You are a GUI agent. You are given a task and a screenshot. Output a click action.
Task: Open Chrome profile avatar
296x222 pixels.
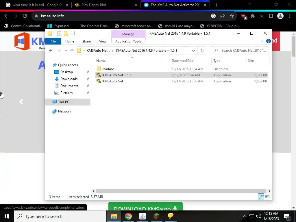coord(280,16)
